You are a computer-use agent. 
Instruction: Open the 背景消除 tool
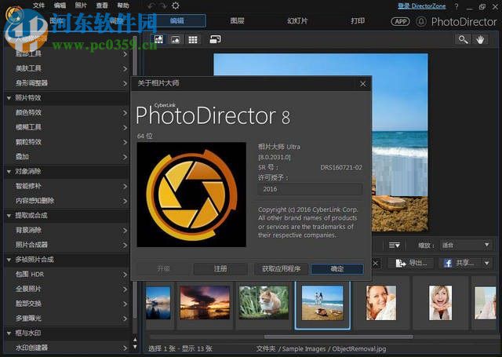[67, 230]
